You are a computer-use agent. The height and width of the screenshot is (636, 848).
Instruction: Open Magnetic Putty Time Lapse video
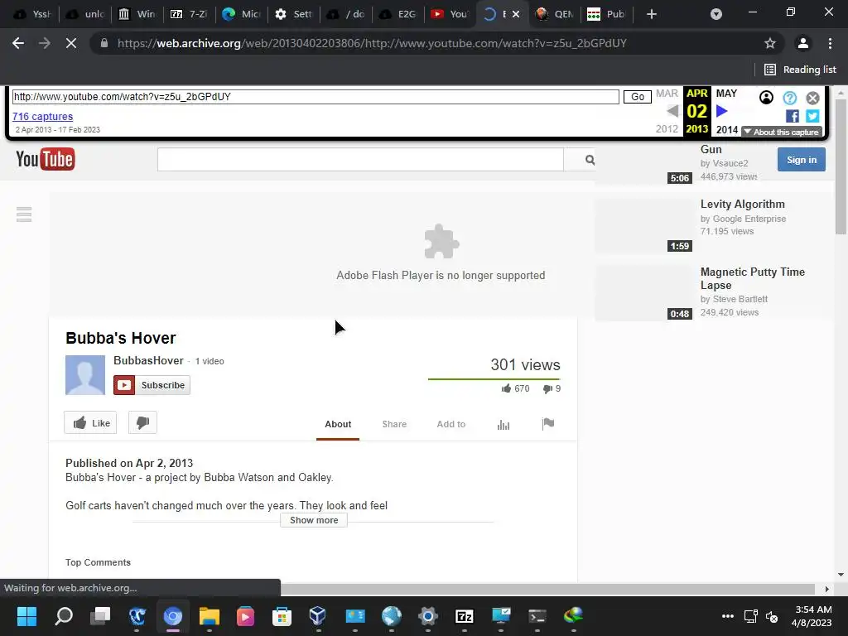tap(753, 278)
